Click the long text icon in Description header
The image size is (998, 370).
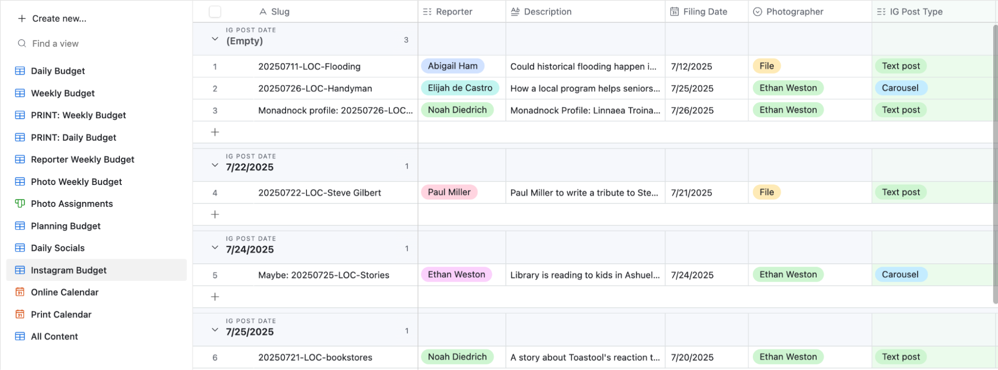coord(515,11)
